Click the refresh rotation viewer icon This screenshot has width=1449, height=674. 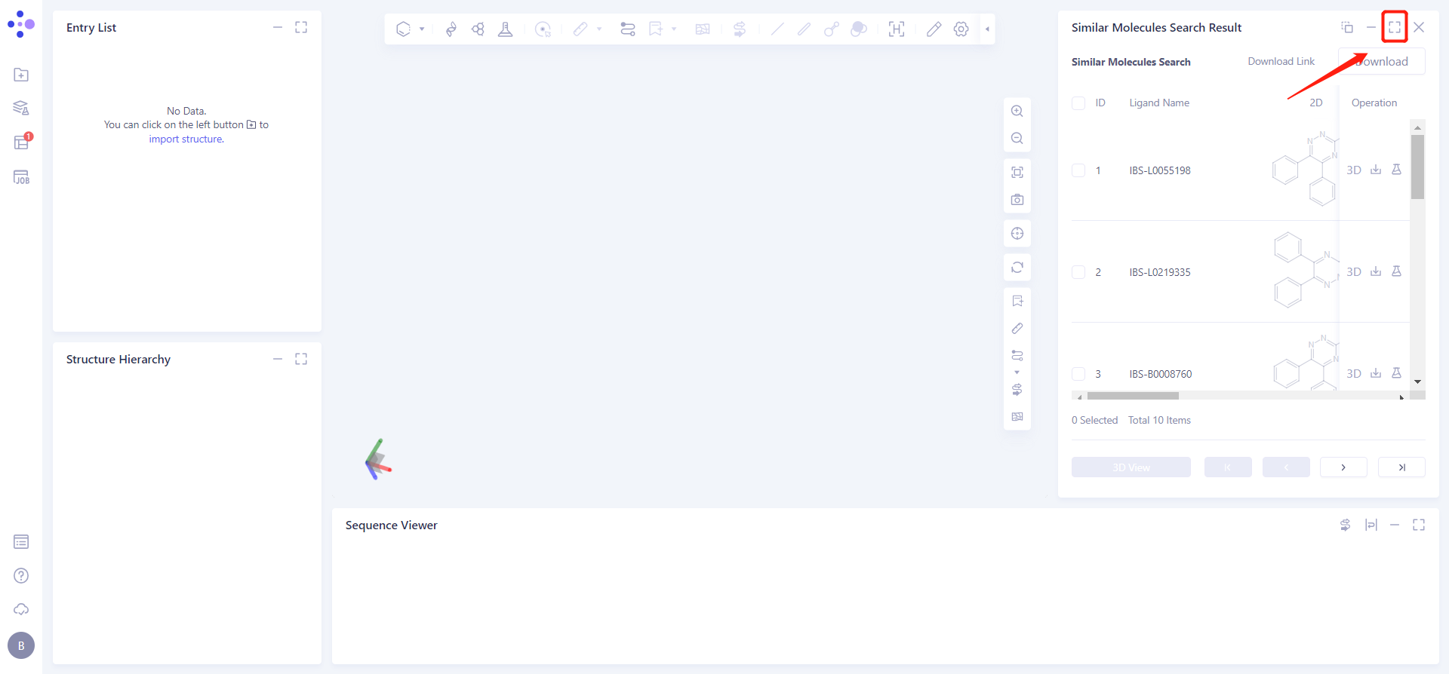[x=1017, y=268]
